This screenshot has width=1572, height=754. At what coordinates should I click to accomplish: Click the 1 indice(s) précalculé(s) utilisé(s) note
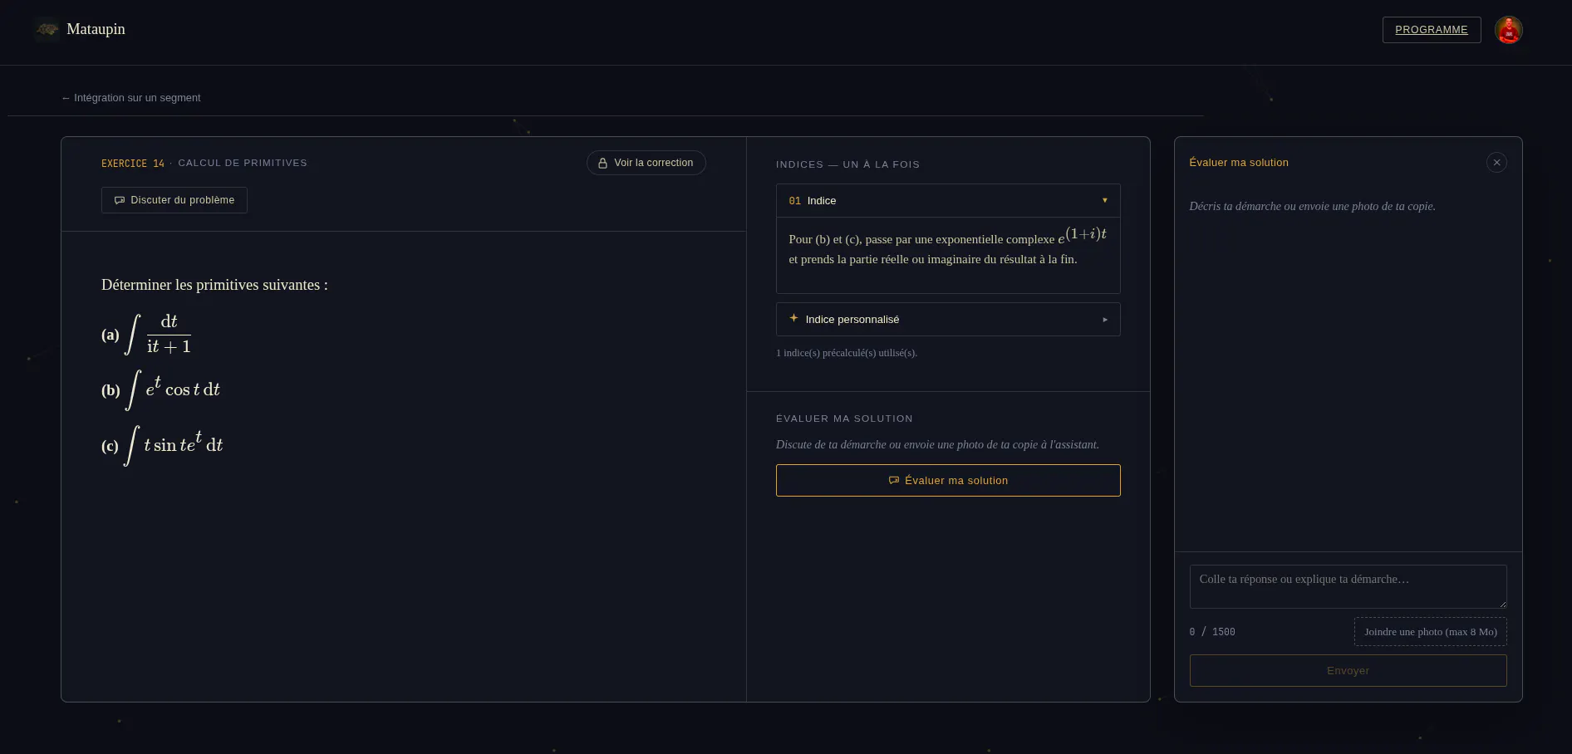coord(847,353)
